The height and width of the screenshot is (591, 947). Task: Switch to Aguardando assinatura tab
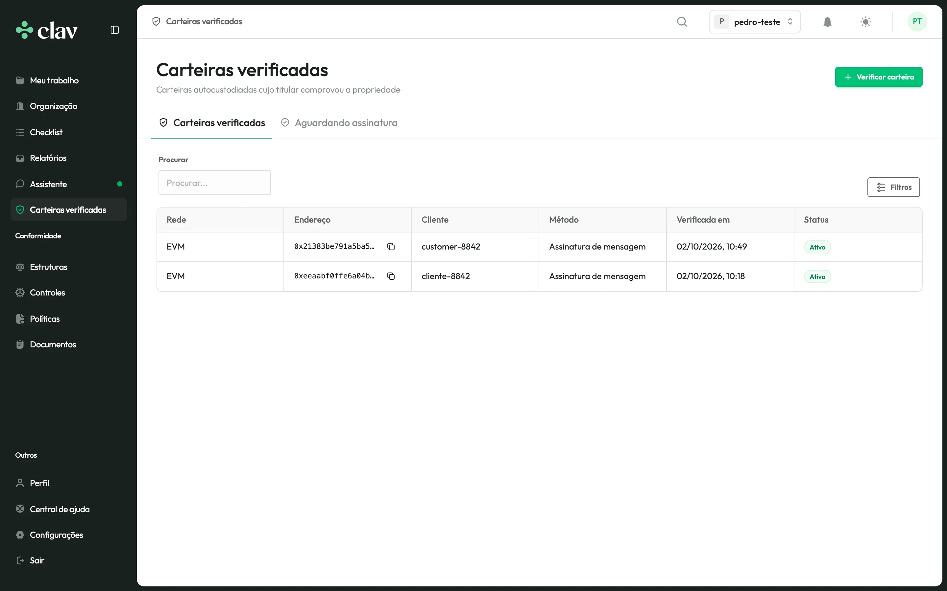click(x=339, y=123)
